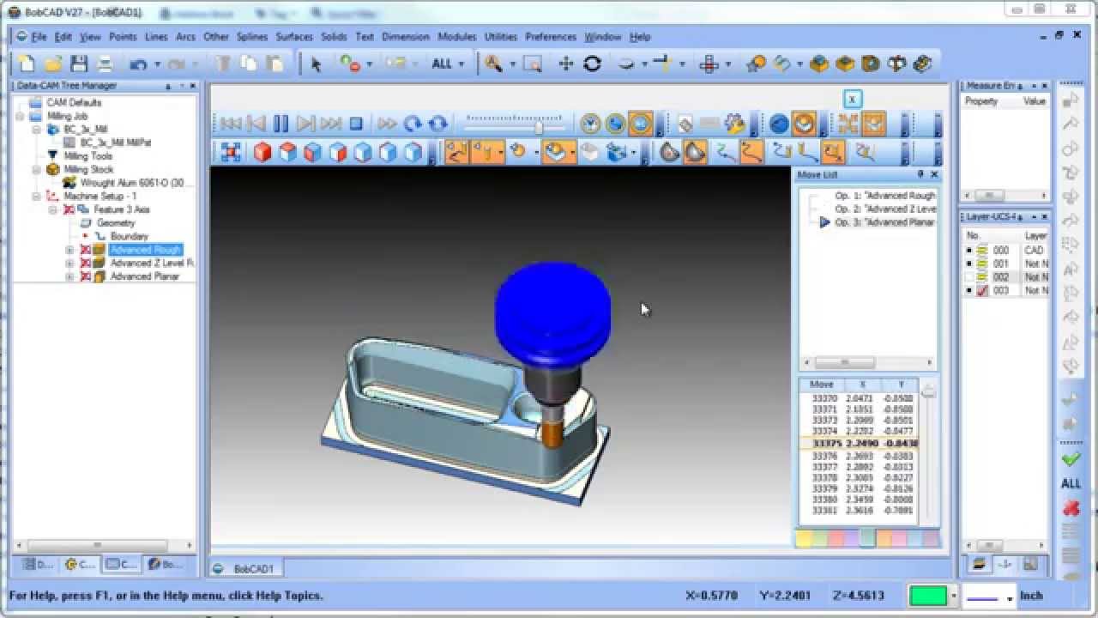1098x618 pixels.
Task: Click the rotate view icon
Action: coord(592,64)
